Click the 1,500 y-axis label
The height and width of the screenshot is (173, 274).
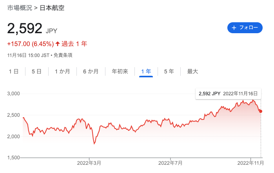13,158
